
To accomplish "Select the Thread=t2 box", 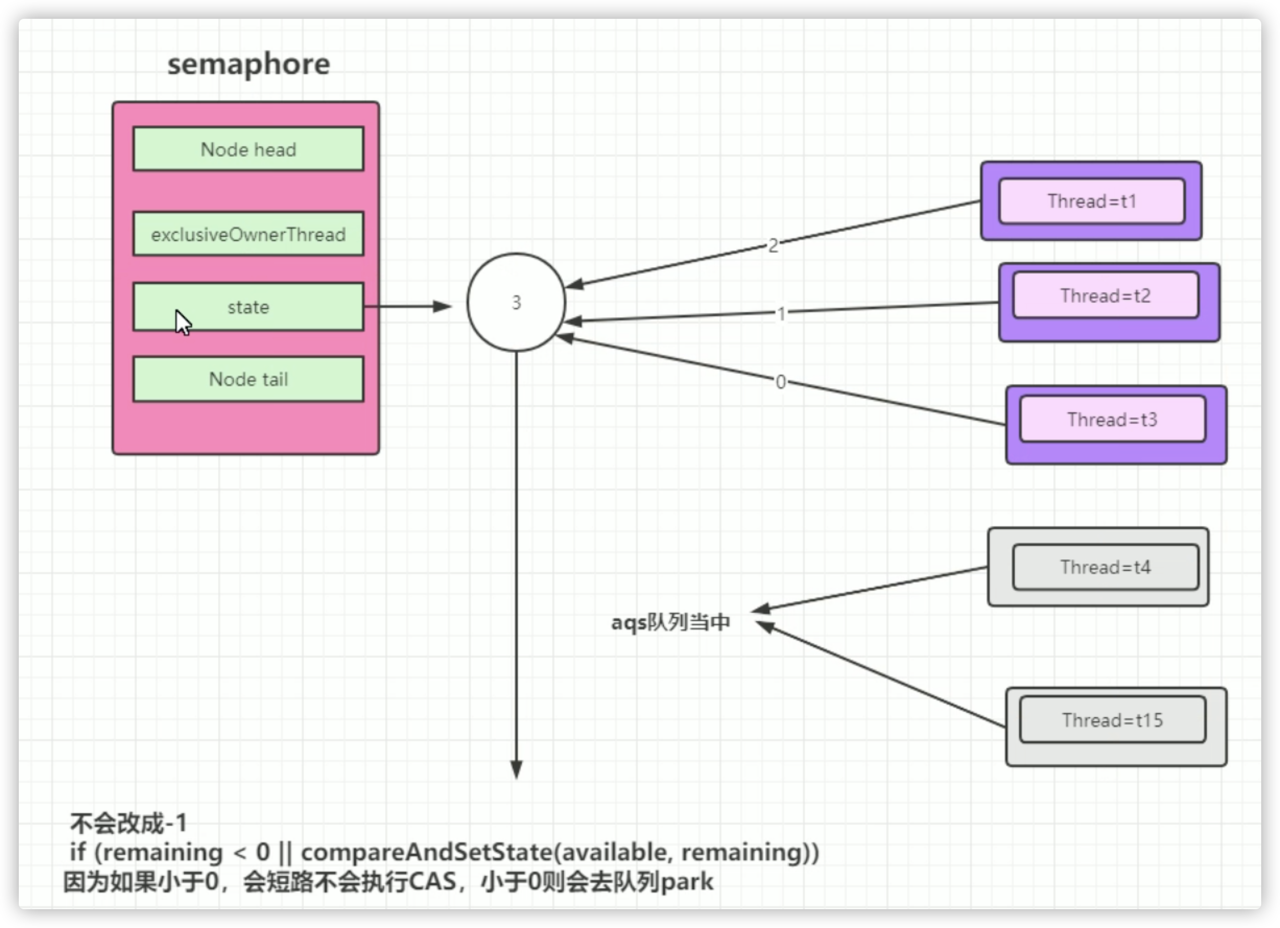I will (1105, 295).
